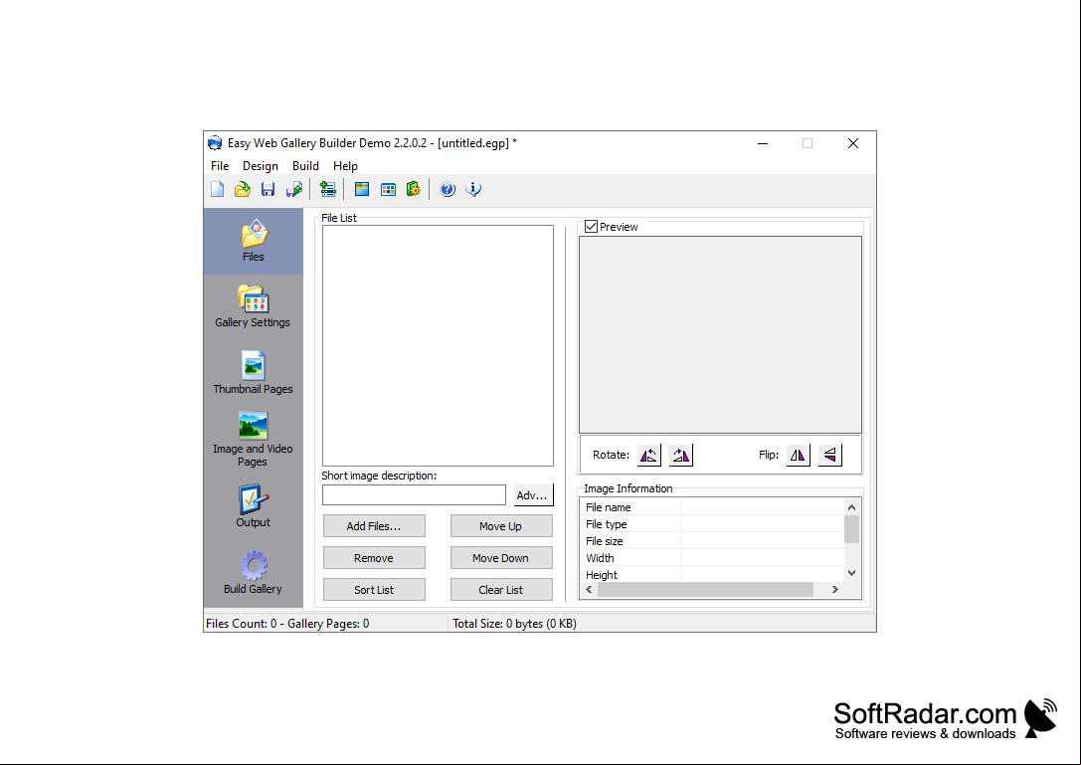
Task: Open the Design menu
Action: 260,166
